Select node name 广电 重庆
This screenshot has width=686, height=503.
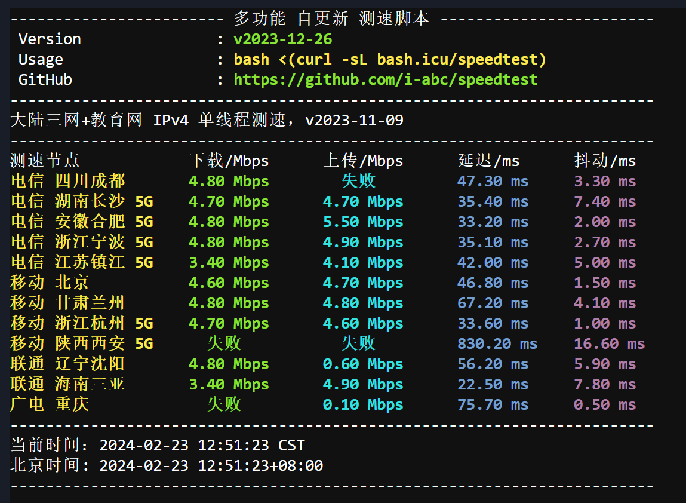point(50,404)
